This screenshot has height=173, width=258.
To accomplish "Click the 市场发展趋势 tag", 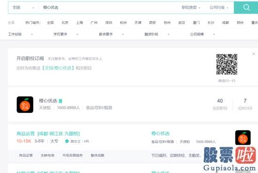I will pyautogui.click(x=72, y=155).
